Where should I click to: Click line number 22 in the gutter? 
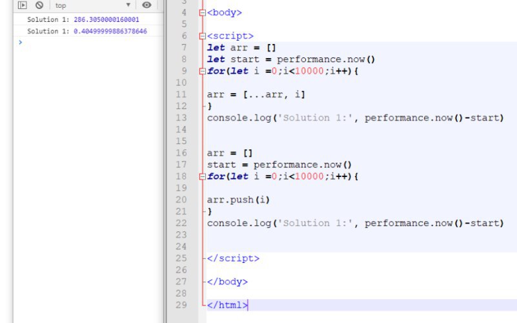click(181, 224)
